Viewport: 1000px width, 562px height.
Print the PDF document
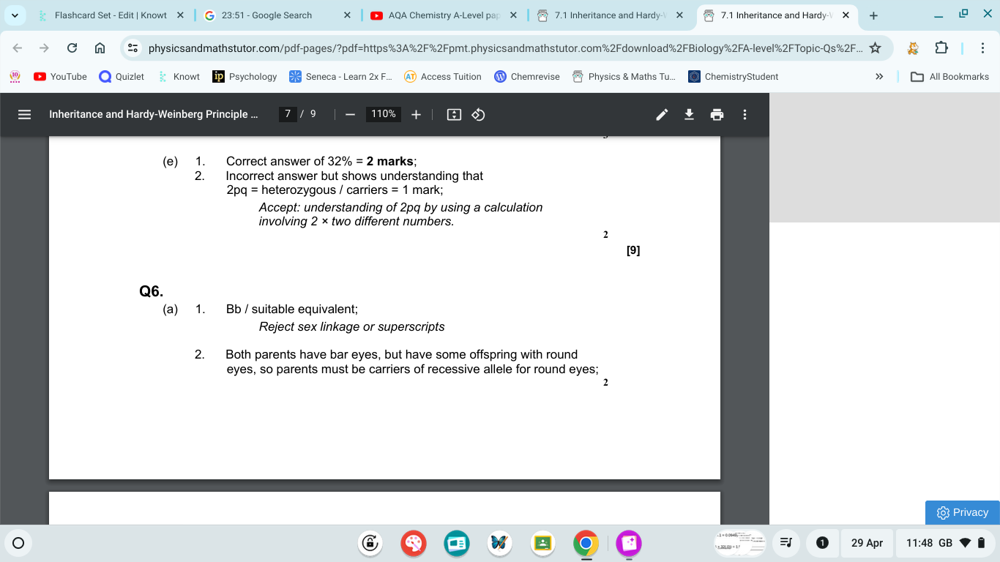tap(717, 114)
